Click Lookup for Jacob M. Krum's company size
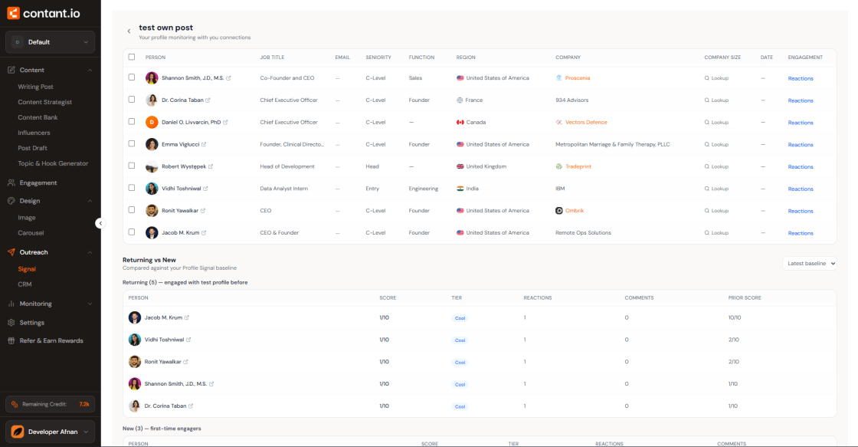This screenshot has height=447, width=858. 716,233
